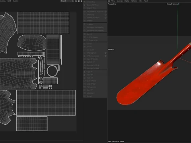Click the axis icon right of Project dropdown
This screenshot has height=143, width=191.
pos(73,1)
